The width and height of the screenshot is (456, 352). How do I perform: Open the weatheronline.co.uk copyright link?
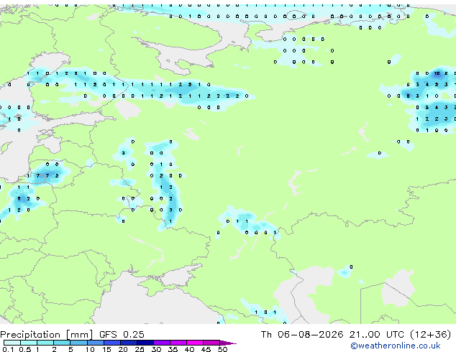(395, 346)
